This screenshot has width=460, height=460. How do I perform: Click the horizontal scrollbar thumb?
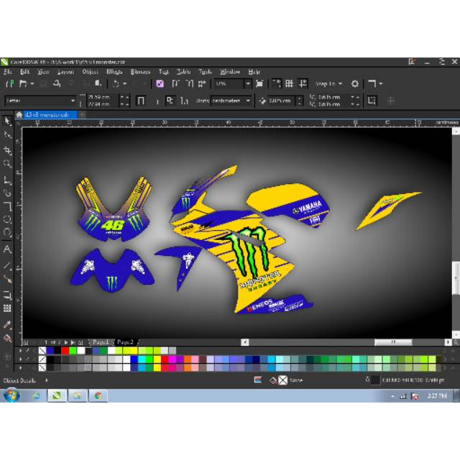[393, 342]
